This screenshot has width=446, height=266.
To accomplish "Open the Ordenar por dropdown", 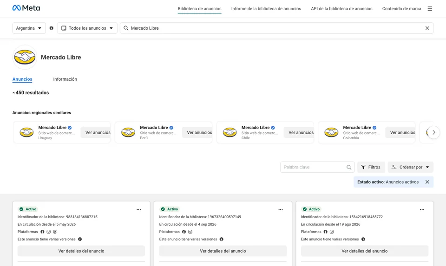I will [x=410, y=167].
